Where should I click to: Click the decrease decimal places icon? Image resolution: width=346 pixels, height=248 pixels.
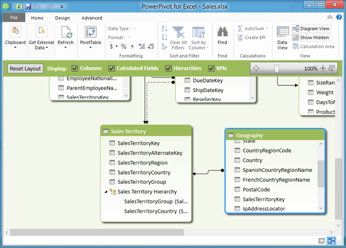(151, 46)
